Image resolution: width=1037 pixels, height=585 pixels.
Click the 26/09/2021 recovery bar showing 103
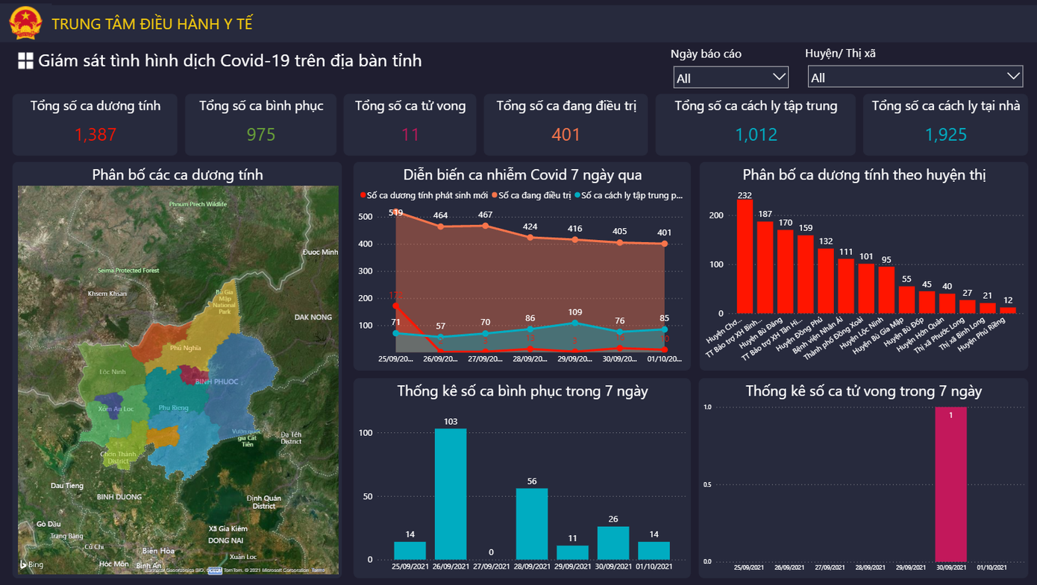point(451,493)
